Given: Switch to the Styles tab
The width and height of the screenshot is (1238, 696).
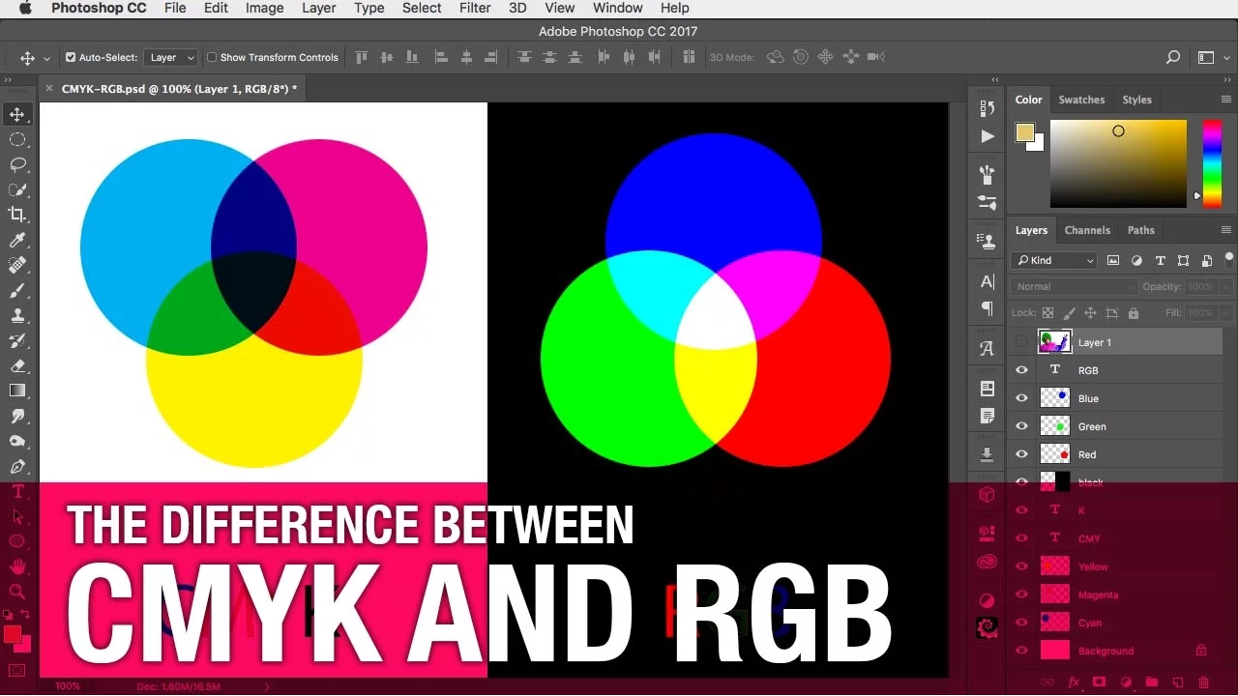Looking at the screenshot, I should coord(1136,100).
